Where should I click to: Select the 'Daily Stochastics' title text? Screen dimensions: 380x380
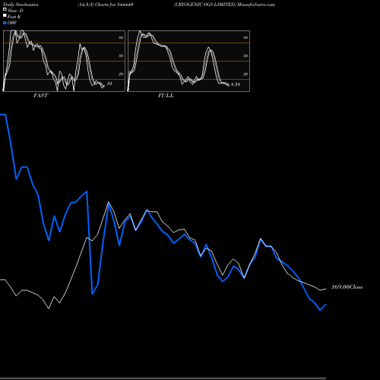[21, 5]
